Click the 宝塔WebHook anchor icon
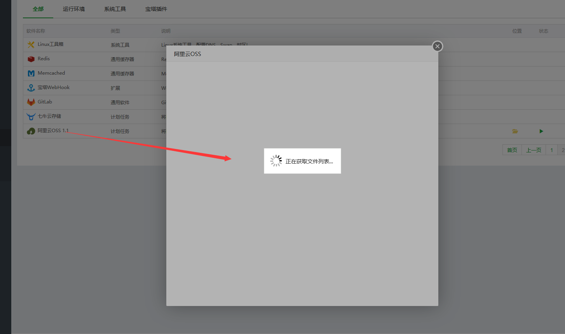The height and width of the screenshot is (334, 565). click(x=31, y=88)
